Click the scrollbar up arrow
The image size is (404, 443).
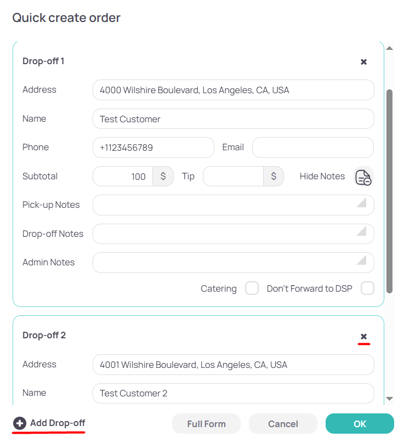[390, 48]
